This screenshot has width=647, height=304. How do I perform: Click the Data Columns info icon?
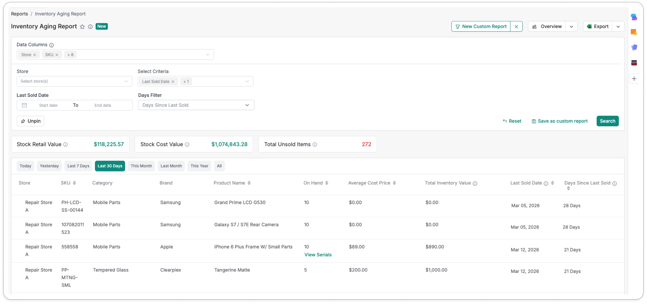tap(51, 45)
